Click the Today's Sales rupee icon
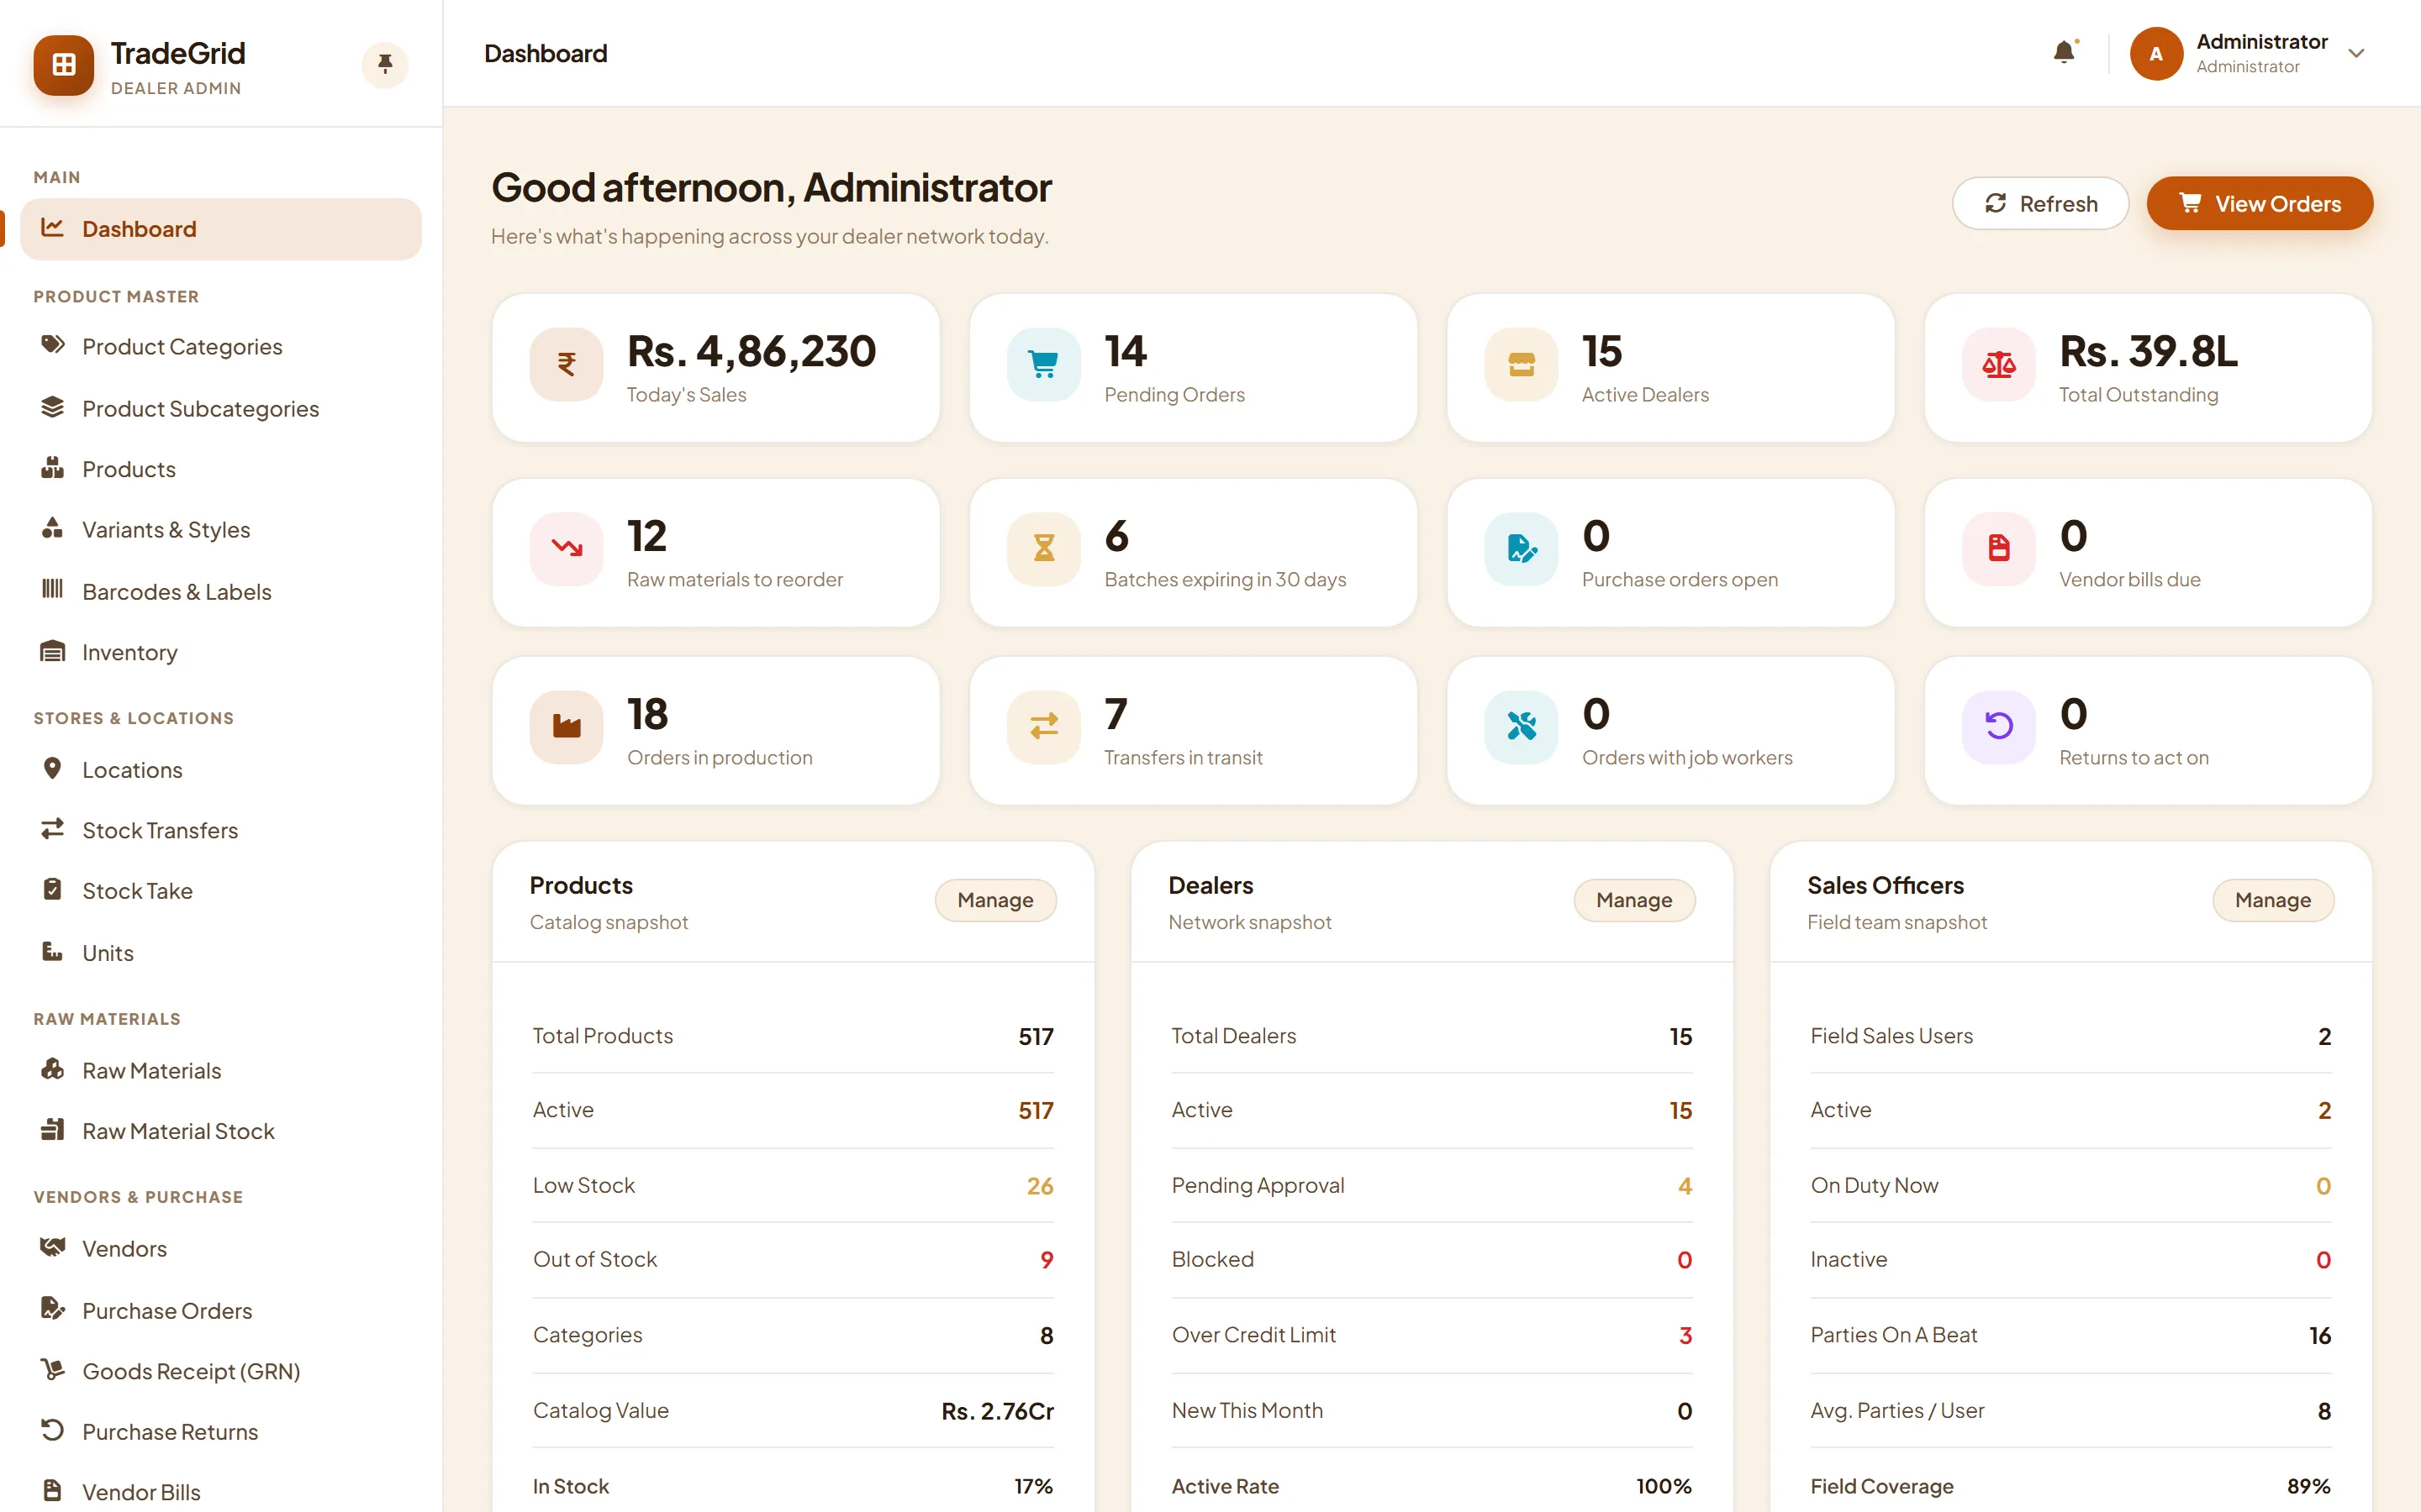2421x1512 pixels. (567, 365)
